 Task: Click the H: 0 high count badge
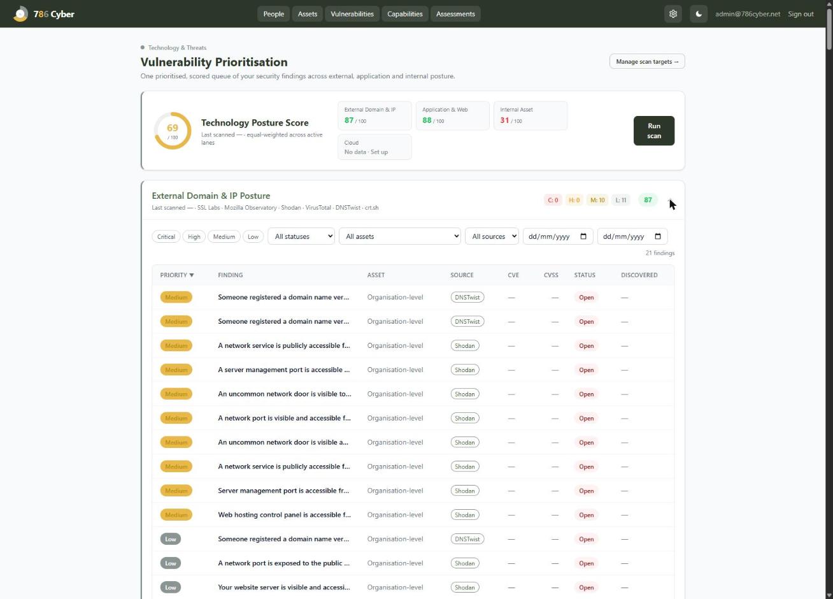coord(574,200)
